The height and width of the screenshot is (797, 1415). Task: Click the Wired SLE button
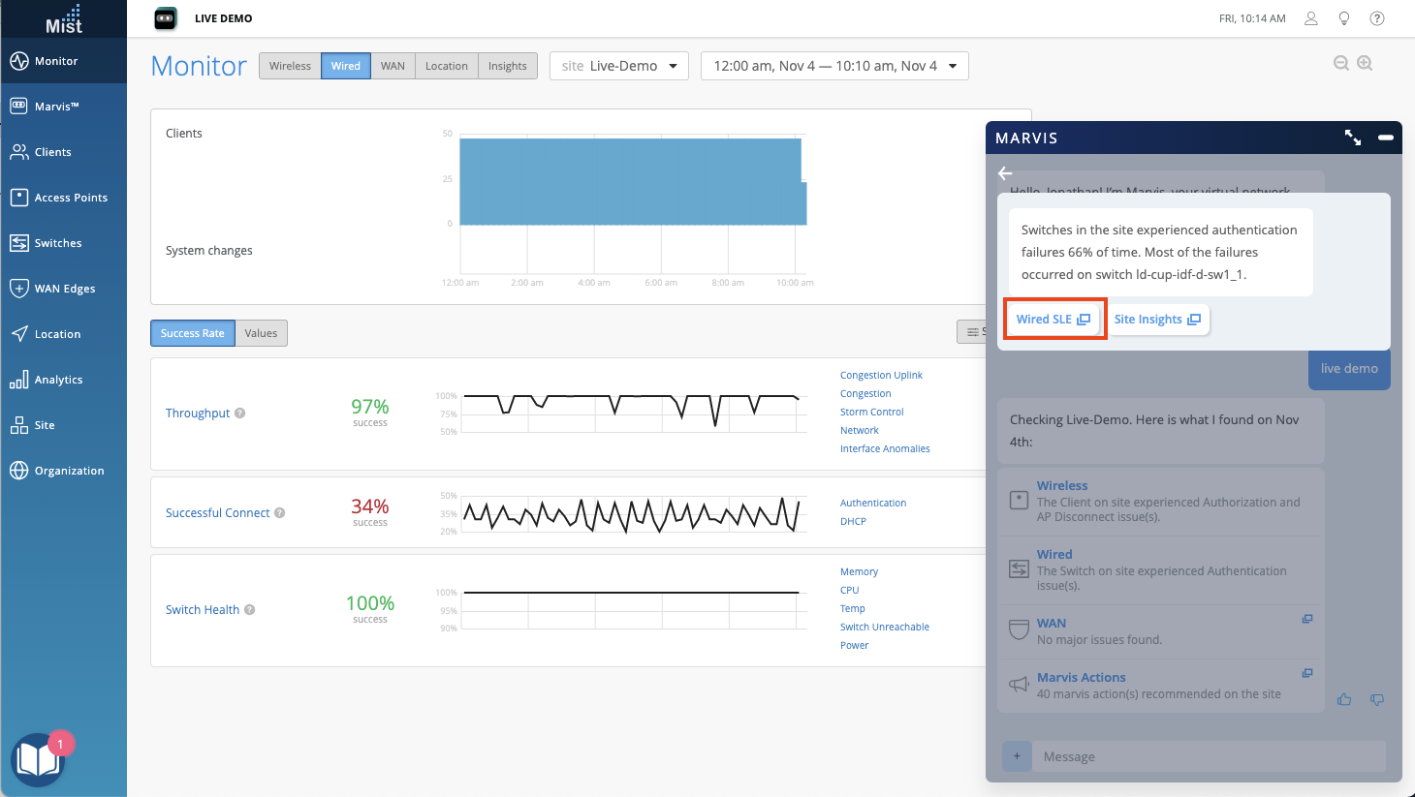click(x=1053, y=319)
